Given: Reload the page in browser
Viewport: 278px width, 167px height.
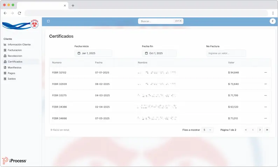Looking at the screenshot, I should 19,13.
